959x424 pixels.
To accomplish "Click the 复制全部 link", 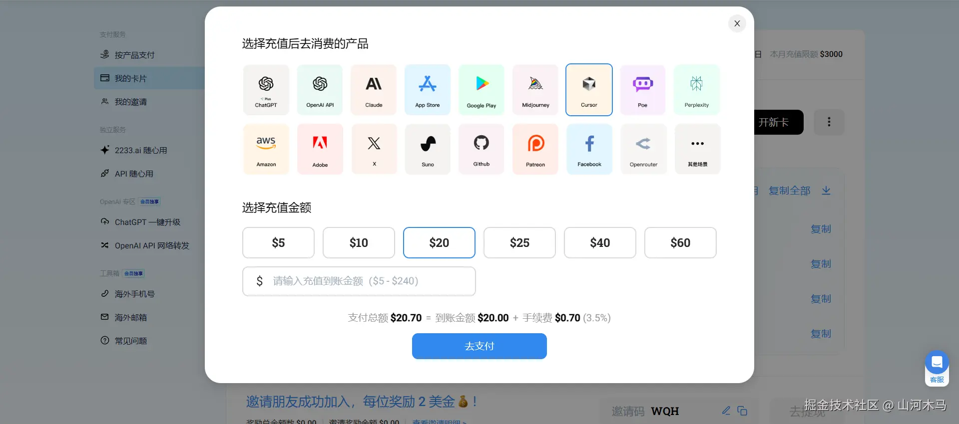I will tap(789, 191).
